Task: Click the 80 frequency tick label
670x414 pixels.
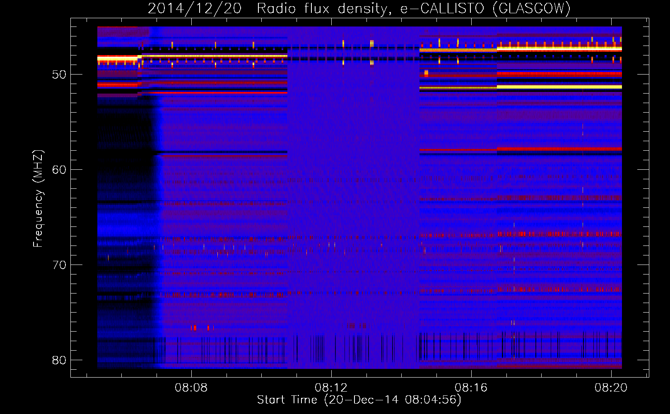Action: [59, 360]
